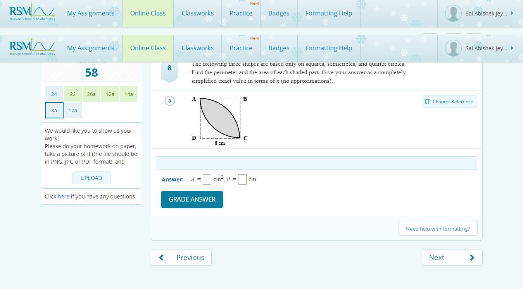
Task: Open the Online Class tab in the lower header
Action: pos(148,48)
